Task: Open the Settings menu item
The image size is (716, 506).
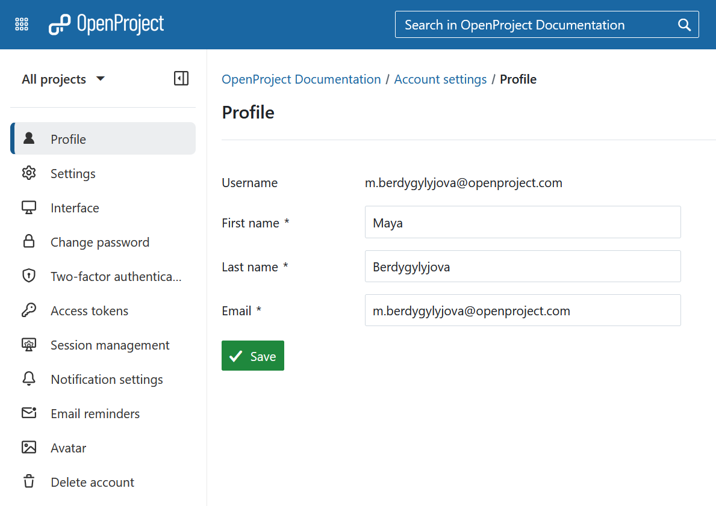Action: pos(103,173)
